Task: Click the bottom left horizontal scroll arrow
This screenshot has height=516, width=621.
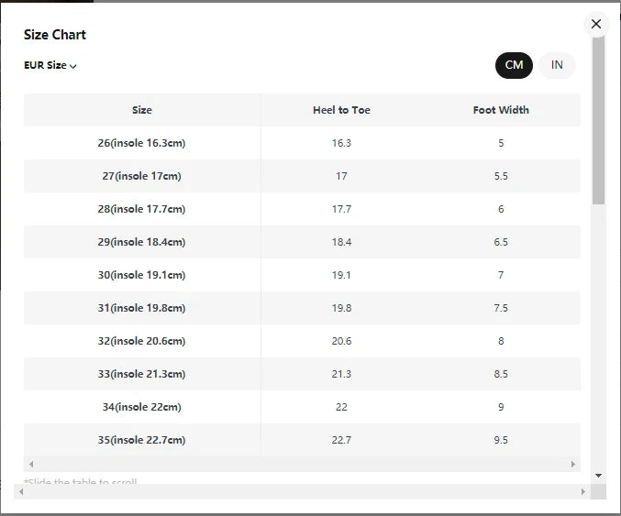Action: [x=21, y=491]
